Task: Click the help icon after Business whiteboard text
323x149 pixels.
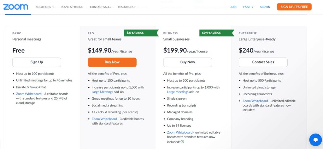Action: point(182,142)
